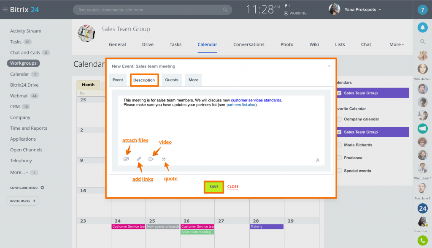This screenshot has height=248, width=432.
Task: Enable the Maria Richards calendar checkbox
Action: [340, 145]
